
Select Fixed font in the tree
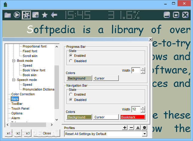click(30, 51)
